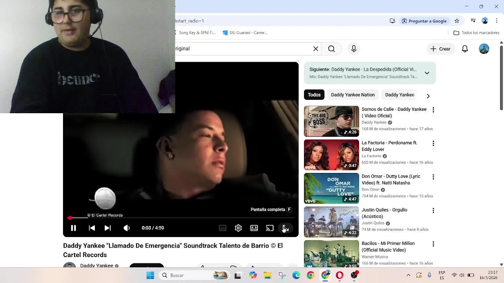The image size is (504, 283).
Task: Select the Daddy Yankee filter chip
Action: tap(400, 95)
